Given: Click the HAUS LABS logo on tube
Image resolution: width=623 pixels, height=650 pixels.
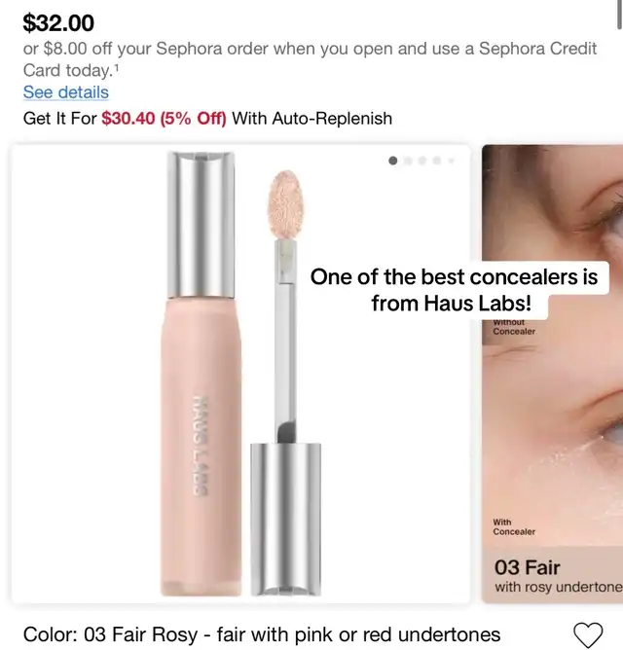Looking at the screenshot, I should (201, 446).
